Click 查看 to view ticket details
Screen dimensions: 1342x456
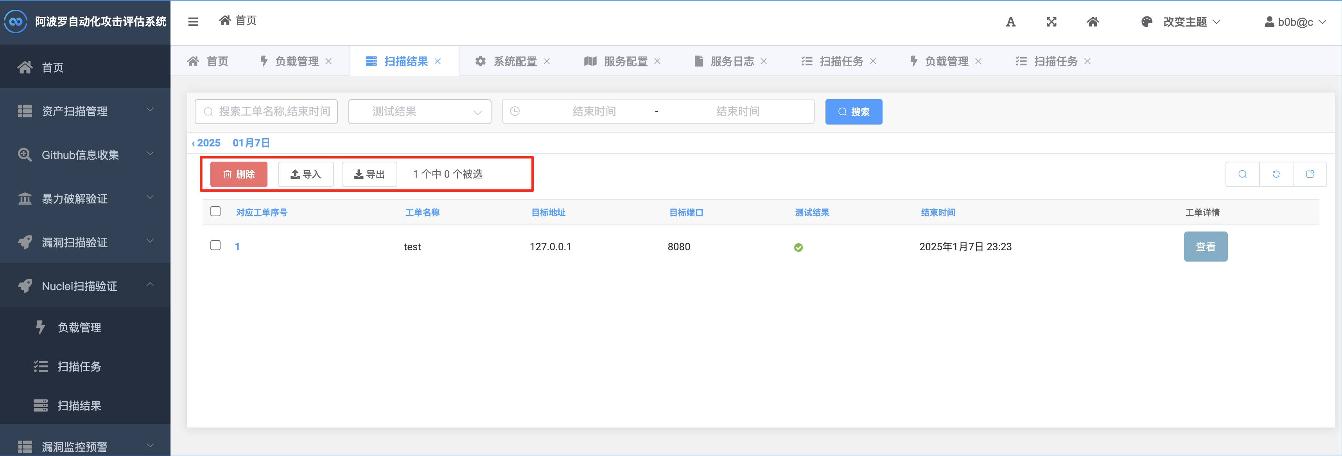pos(1206,246)
